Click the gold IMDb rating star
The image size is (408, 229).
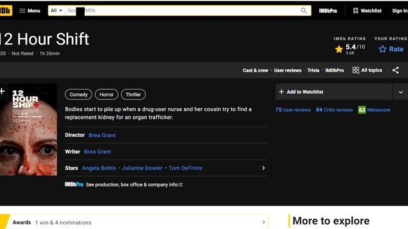click(x=339, y=49)
